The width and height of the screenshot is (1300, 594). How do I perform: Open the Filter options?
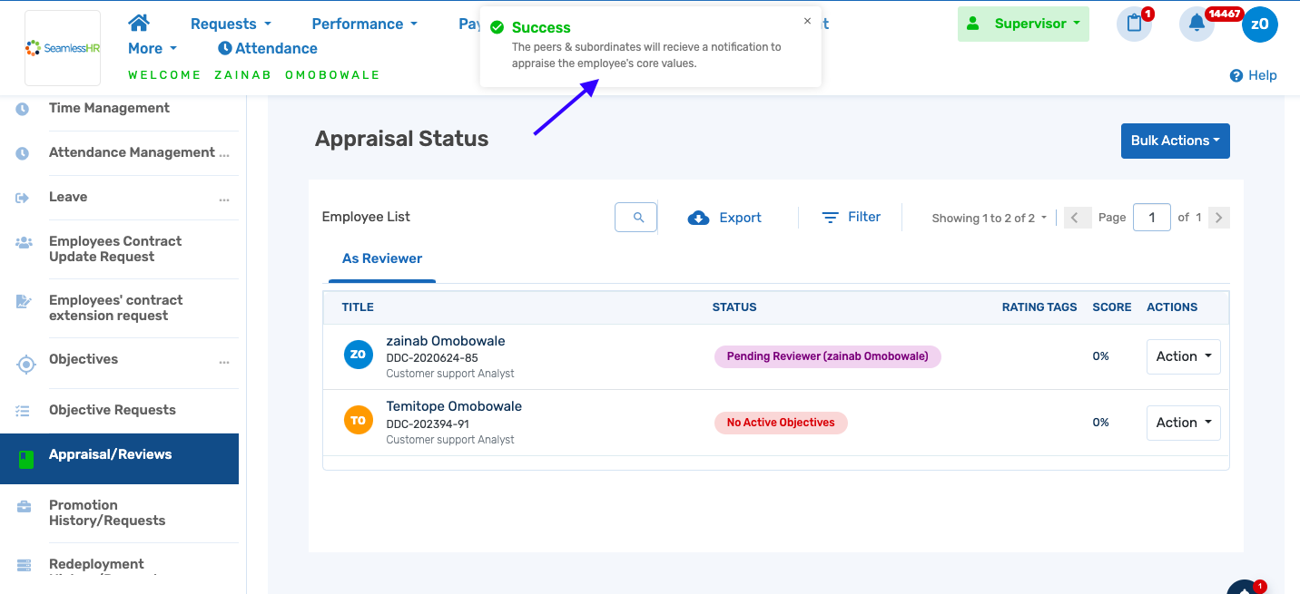pos(851,218)
